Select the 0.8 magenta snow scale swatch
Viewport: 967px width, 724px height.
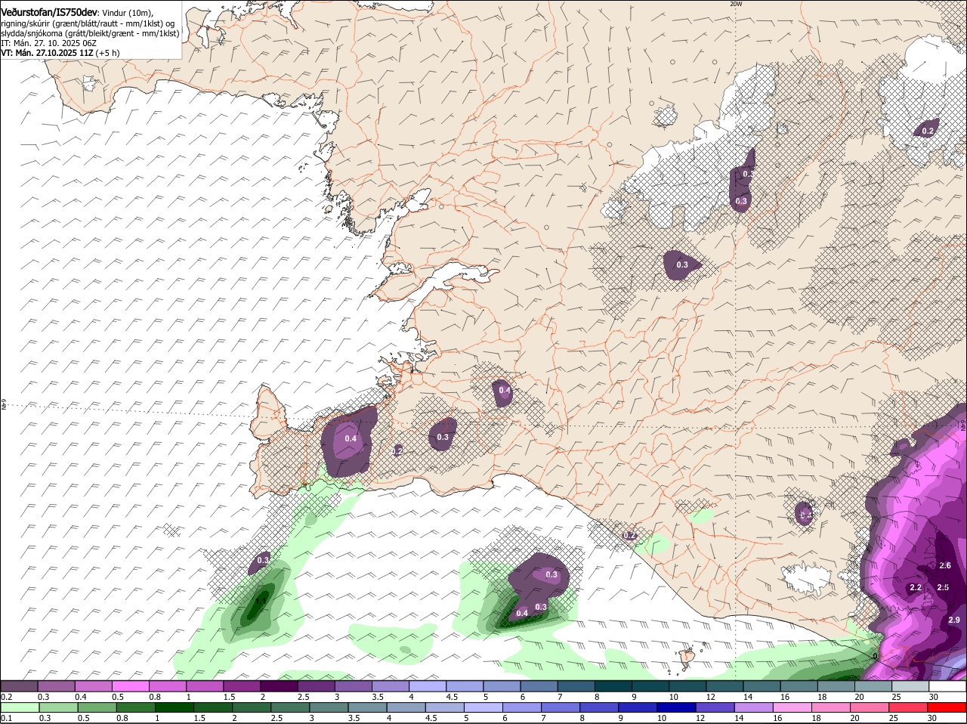point(168,686)
